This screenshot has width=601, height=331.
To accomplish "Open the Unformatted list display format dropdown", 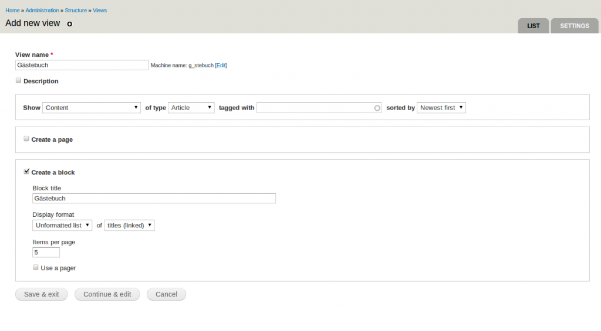I will pyautogui.click(x=62, y=226).
